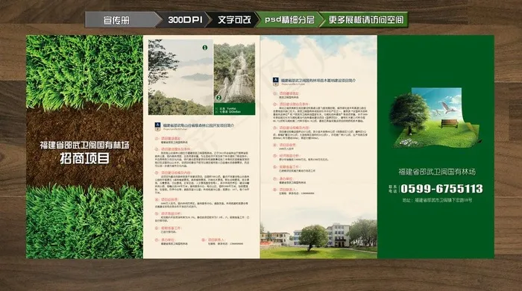Click the 宣传册 banner label
Image resolution: width=522 pixels, height=291 pixels.
116,20
